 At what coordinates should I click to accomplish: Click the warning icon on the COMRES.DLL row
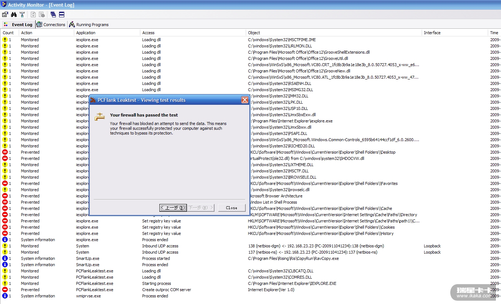[5, 277]
